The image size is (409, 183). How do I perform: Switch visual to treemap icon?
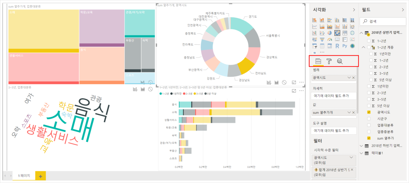coord(345,33)
